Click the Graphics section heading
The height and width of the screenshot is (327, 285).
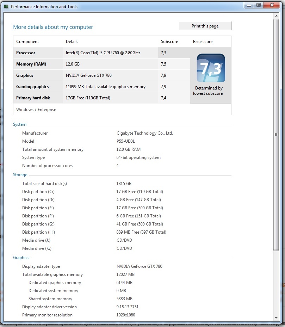coord(21,258)
